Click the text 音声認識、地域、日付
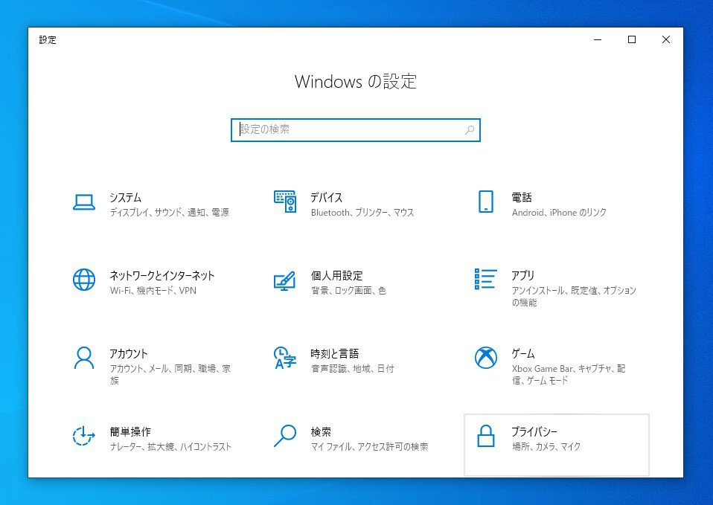Screen dimensions: 713x505 [x=353, y=369]
